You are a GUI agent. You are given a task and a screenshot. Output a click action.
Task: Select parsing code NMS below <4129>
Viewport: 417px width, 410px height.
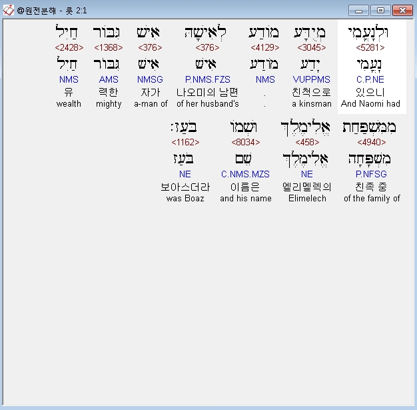pyautogui.click(x=265, y=79)
